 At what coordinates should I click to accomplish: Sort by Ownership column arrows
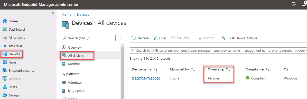click(x=228, y=69)
